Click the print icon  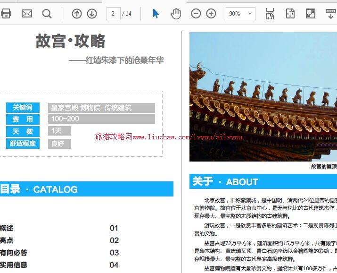click(x=6, y=14)
